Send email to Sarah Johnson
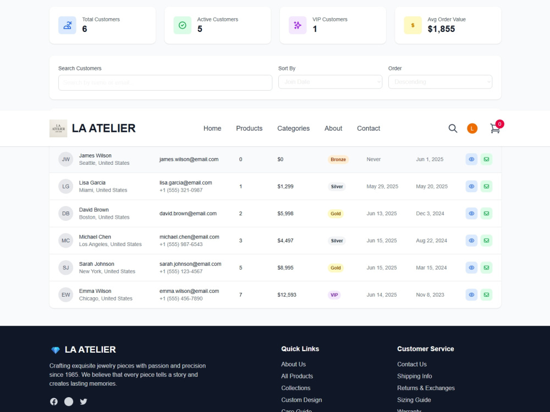550x412 pixels. [x=486, y=268]
